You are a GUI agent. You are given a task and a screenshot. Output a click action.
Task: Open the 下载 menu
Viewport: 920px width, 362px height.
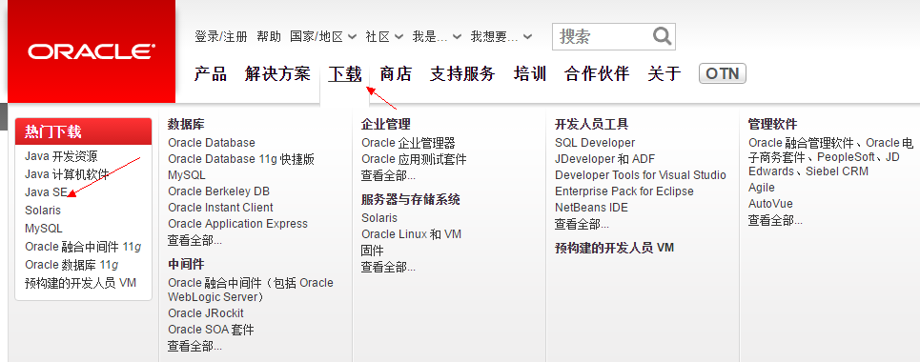click(x=345, y=74)
